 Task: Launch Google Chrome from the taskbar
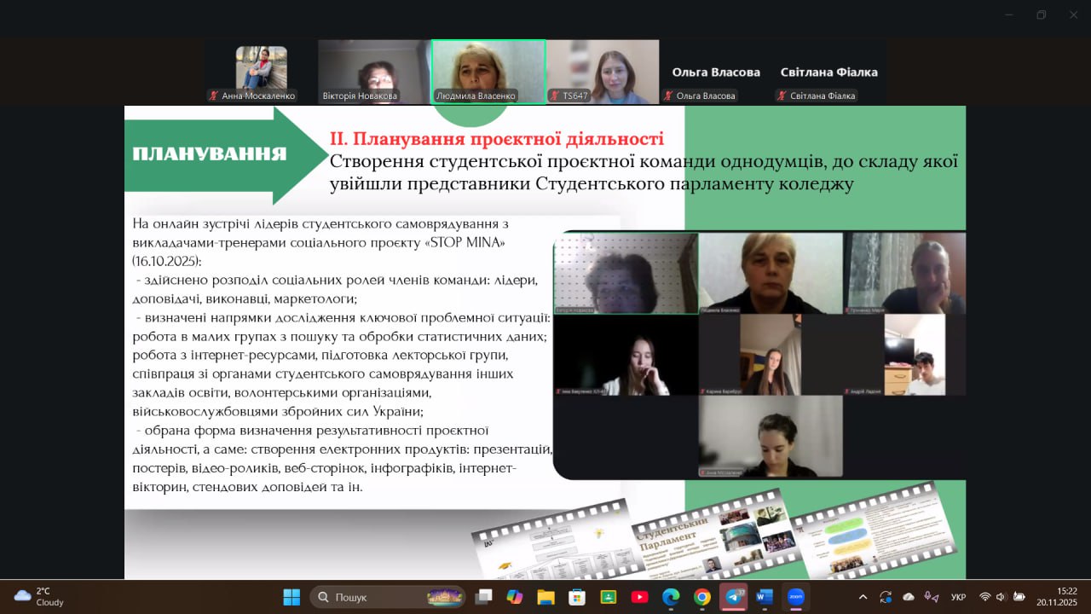point(701,597)
